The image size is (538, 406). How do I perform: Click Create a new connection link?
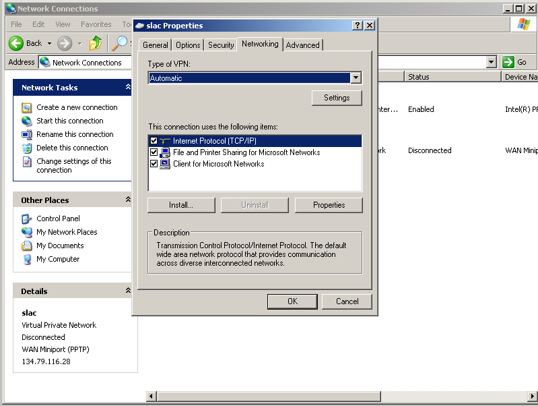[77, 108]
